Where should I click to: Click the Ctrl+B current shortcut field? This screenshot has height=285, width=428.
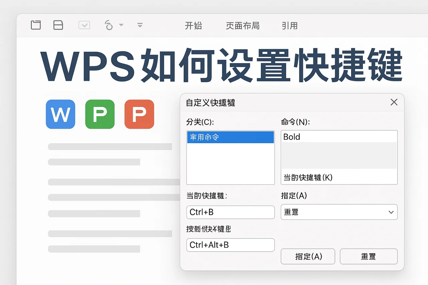click(x=230, y=212)
